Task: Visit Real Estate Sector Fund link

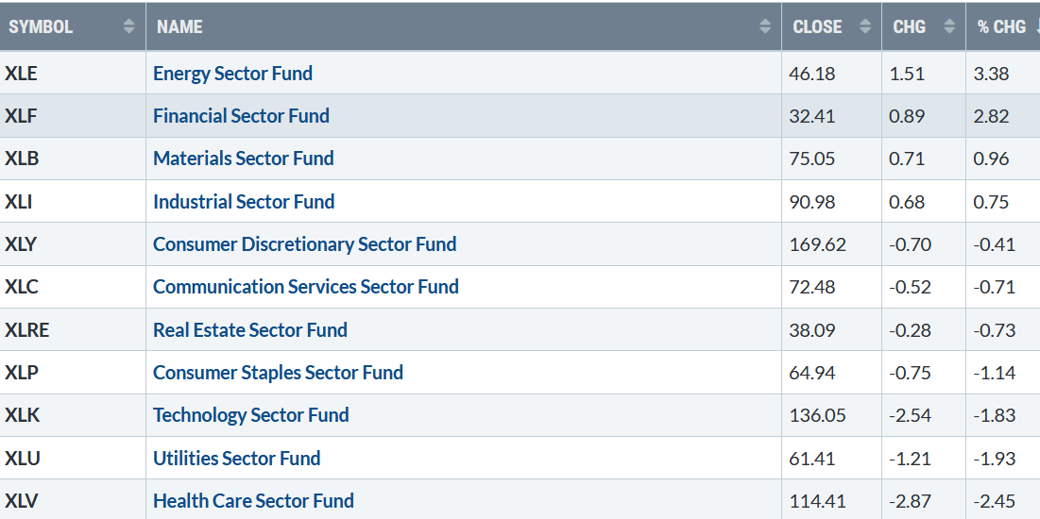Action: (249, 330)
